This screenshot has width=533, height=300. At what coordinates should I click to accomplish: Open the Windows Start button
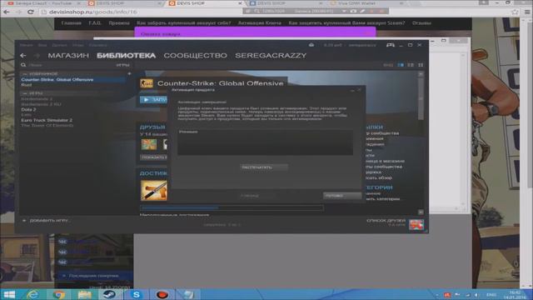click(9, 294)
